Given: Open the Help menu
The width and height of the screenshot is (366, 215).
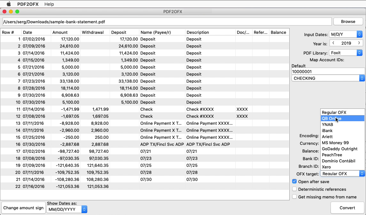Looking at the screenshot, I should point(49,4).
